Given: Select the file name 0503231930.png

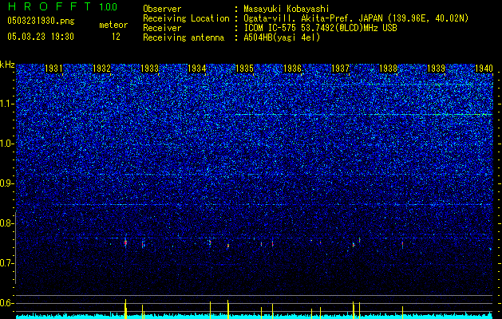Looking at the screenshot, I should click(41, 21).
